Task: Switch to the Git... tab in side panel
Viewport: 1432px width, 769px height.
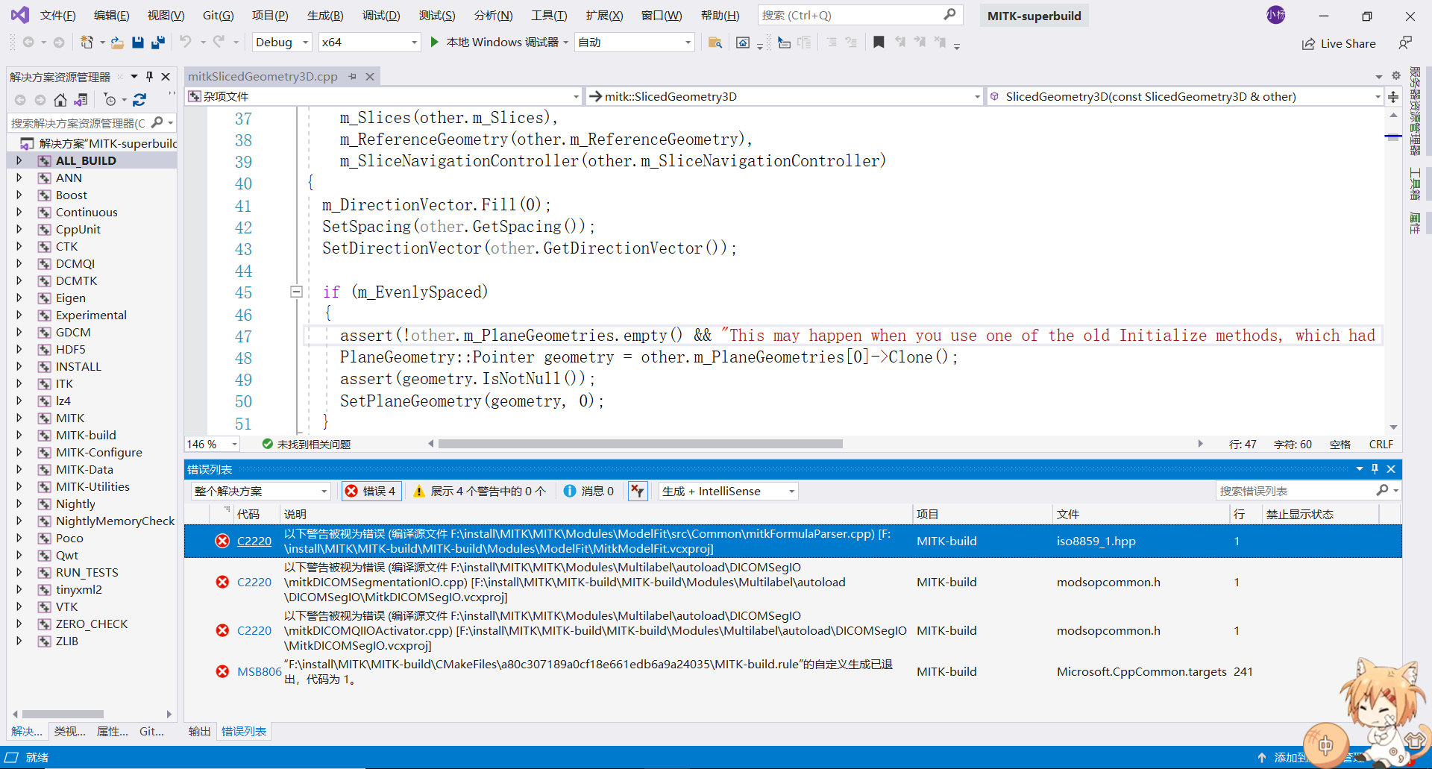Action: point(151,732)
